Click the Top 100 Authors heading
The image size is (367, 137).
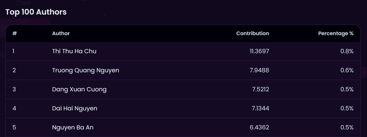coord(36,12)
